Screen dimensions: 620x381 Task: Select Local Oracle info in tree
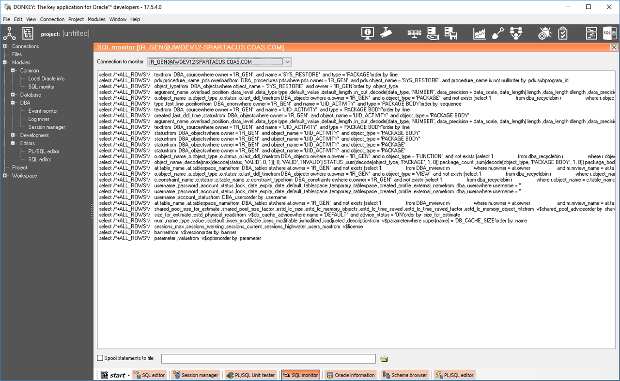(x=46, y=78)
